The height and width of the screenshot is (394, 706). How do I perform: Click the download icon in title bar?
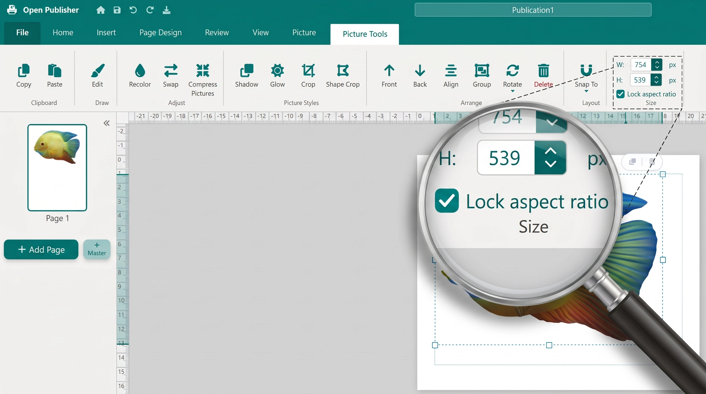[166, 10]
